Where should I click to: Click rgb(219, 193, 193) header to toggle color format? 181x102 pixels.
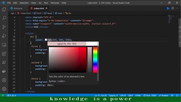(67, 44)
